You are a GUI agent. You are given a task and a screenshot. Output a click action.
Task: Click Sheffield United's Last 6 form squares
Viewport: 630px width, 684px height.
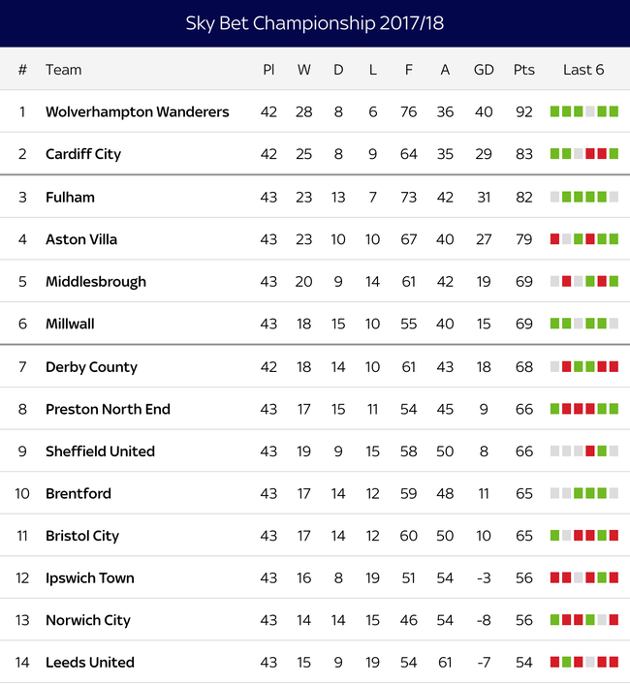coord(583,451)
